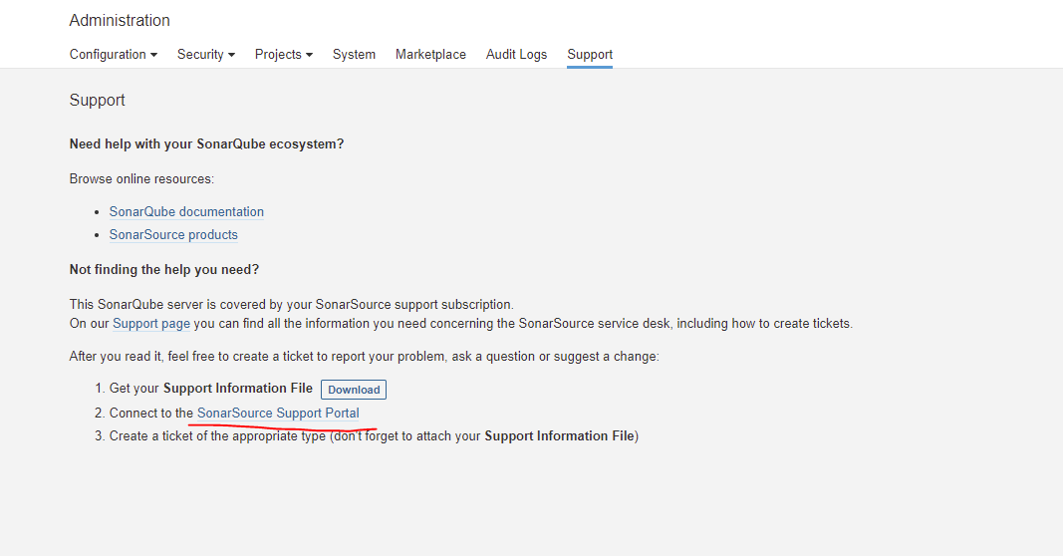Click the 'Not finding the help you need?' heading

[x=164, y=270]
